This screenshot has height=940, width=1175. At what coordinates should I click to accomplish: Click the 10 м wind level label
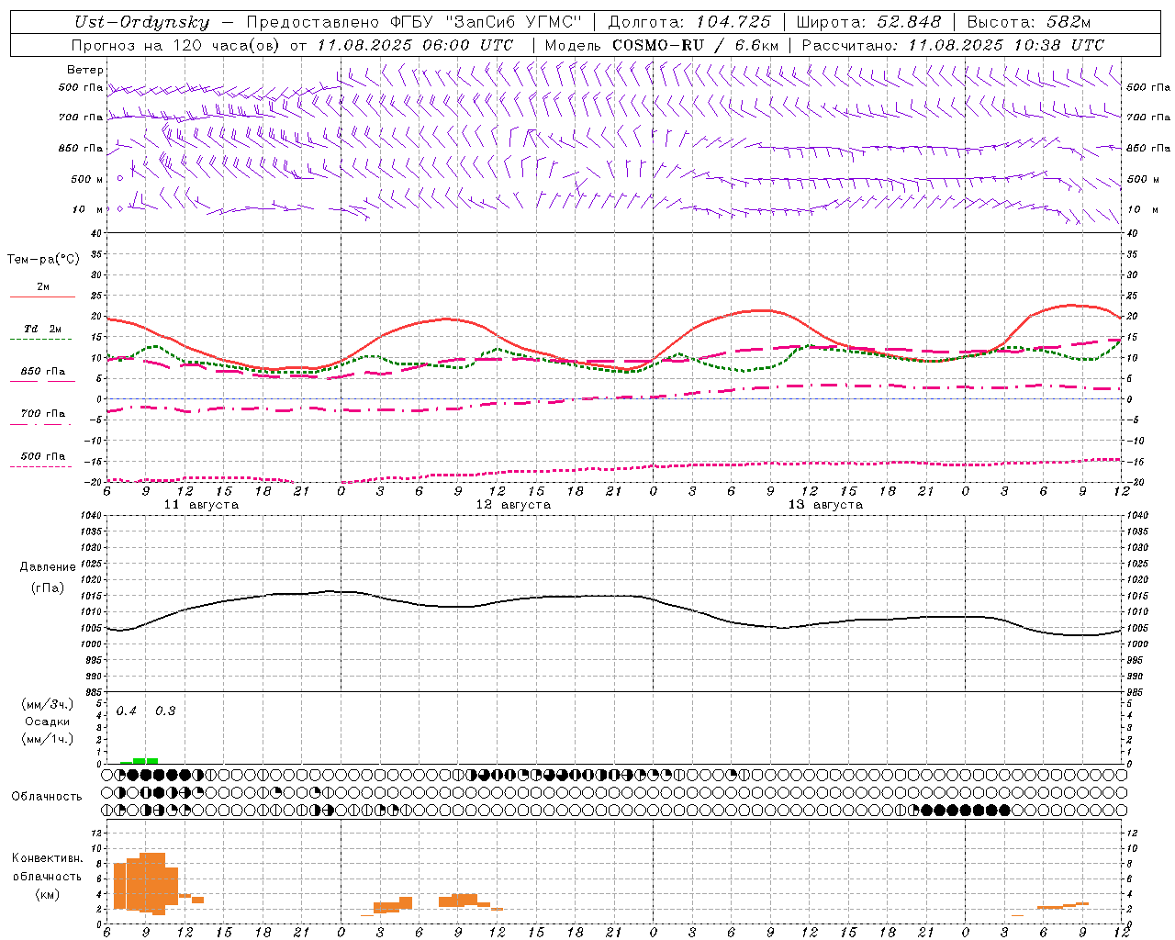89,209
